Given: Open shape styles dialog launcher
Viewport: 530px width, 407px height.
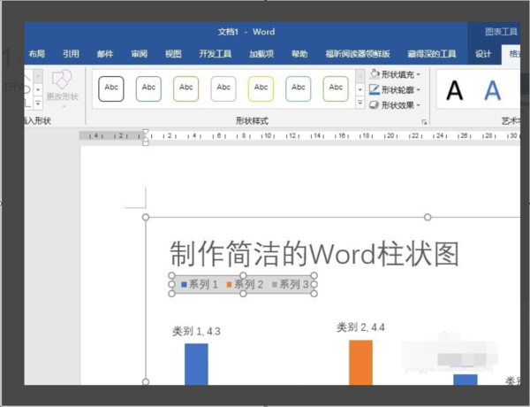Looking at the screenshot, I should 424,120.
